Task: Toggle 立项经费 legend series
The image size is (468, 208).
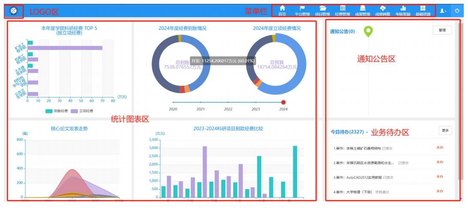Action: 81,111
